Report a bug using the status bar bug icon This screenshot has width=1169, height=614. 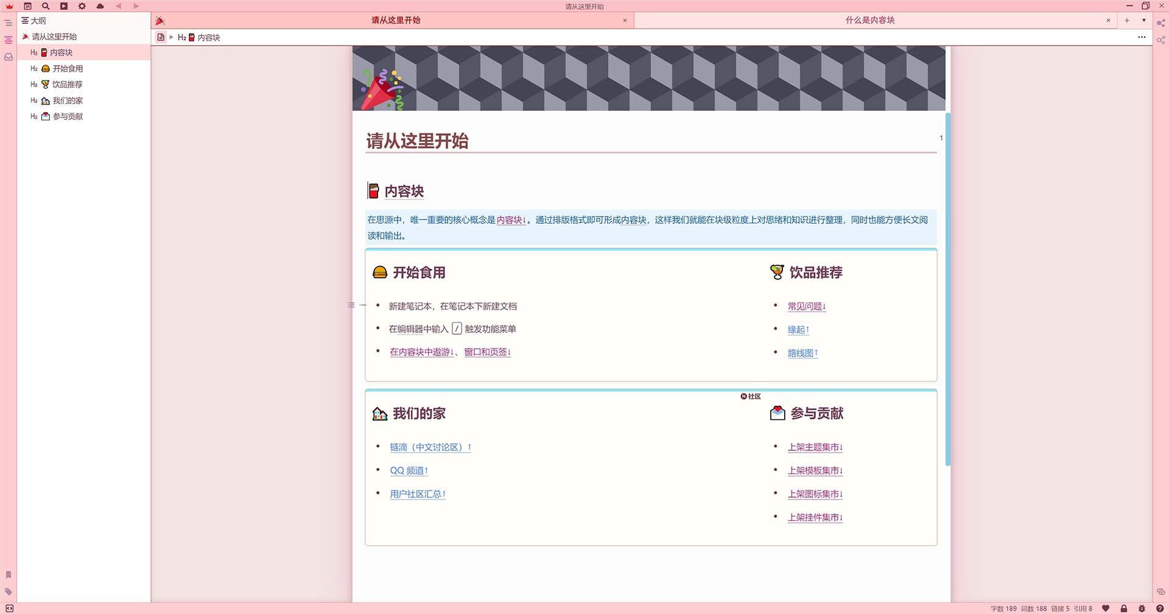tap(1141, 608)
